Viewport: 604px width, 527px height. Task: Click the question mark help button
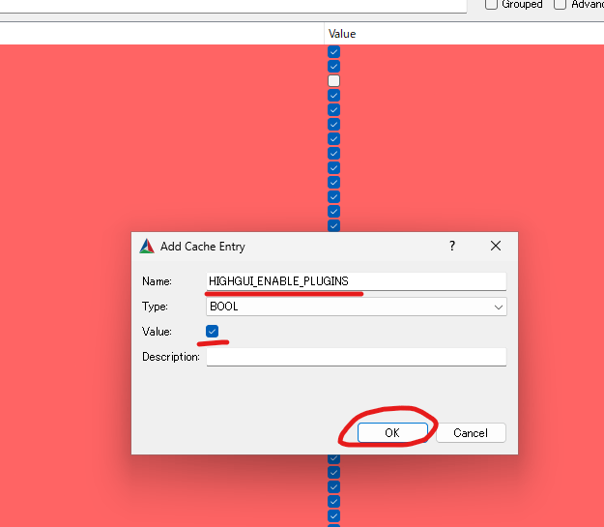click(452, 246)
